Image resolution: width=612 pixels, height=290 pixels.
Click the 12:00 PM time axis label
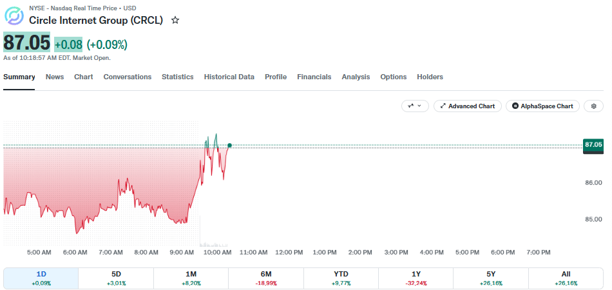(289, 253)
